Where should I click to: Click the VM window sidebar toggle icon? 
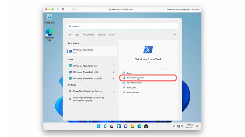58,9
